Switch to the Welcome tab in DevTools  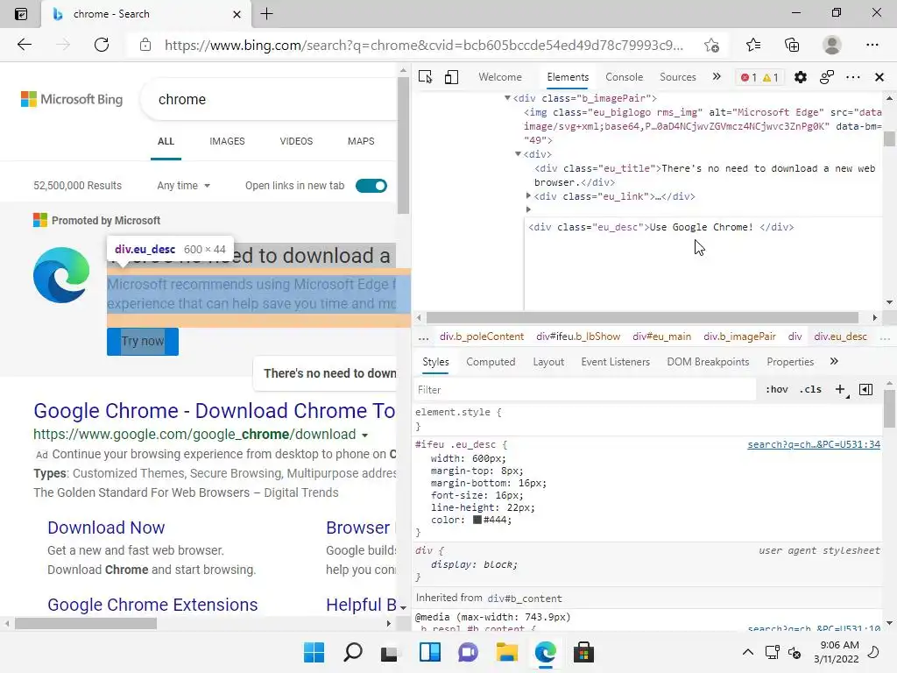click(500, 77)
